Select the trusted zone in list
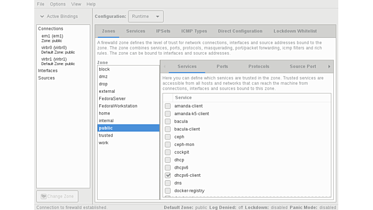This screenshot has height=210, width=373. 106,136
